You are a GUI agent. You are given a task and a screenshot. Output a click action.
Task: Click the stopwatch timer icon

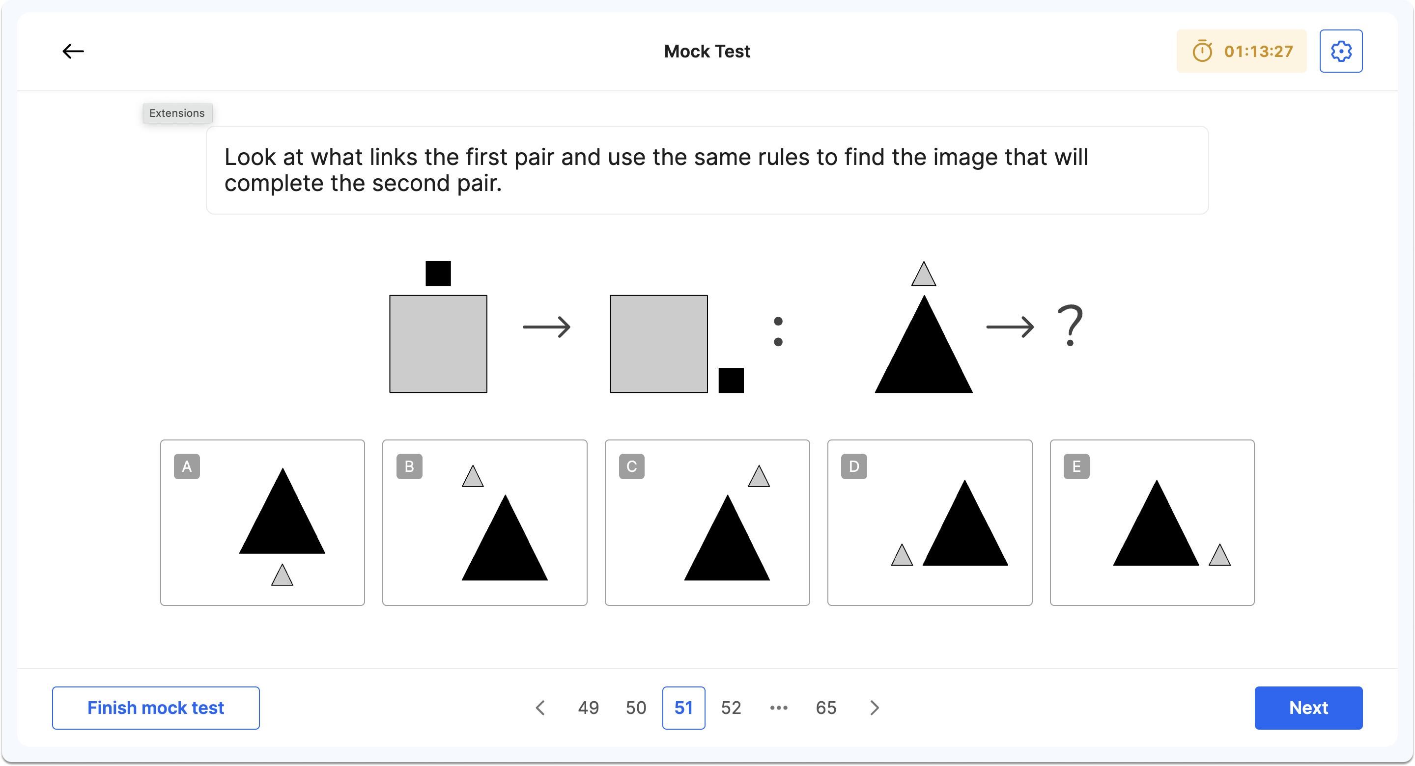point(1203,51)
